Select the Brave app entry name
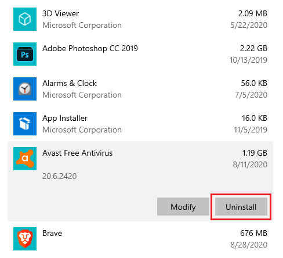 [52, 233]
